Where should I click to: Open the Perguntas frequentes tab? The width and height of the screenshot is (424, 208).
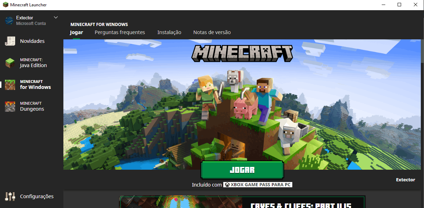[x=120, y=32]
